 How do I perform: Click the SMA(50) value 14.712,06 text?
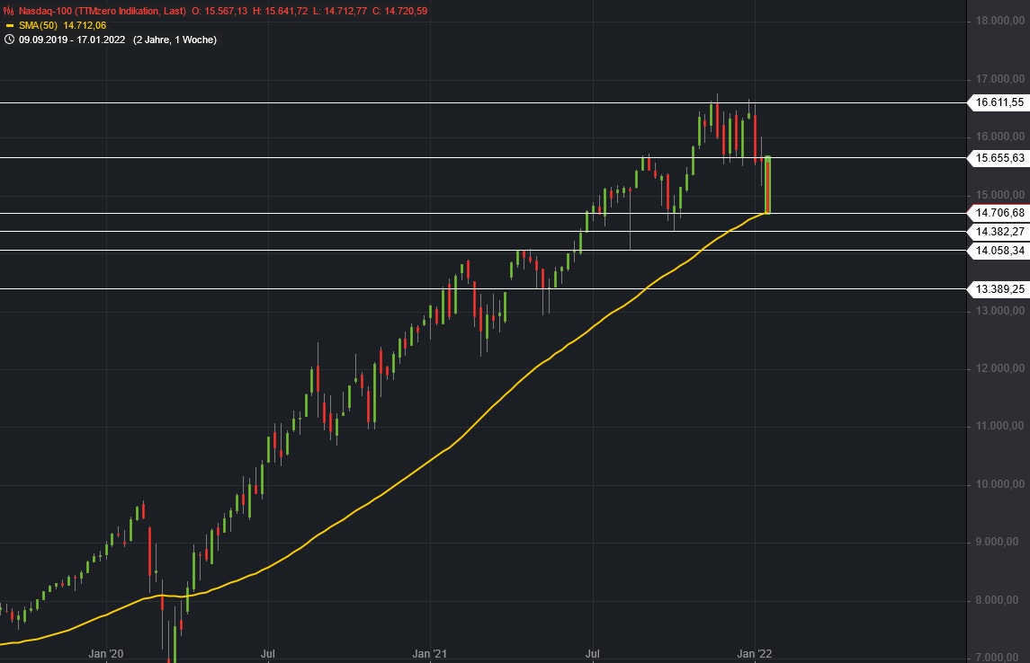tap(85, 25)
